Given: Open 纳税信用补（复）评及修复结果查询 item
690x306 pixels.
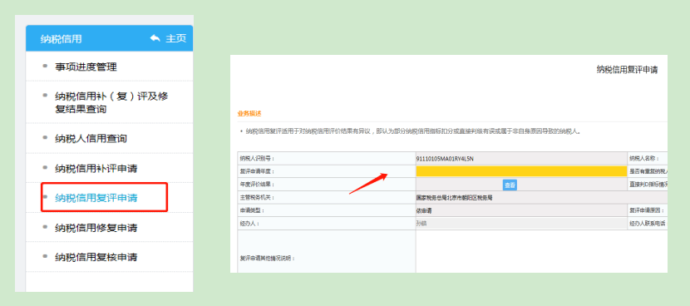Looking at the screenshot, I should click(111, 102).
